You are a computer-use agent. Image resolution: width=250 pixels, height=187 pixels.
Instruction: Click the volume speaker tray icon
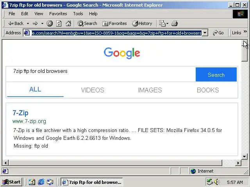[x=217, y=182]
